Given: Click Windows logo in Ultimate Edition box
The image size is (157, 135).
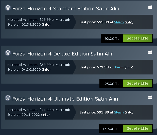Looking at the screenshot, I should (150, 98).
